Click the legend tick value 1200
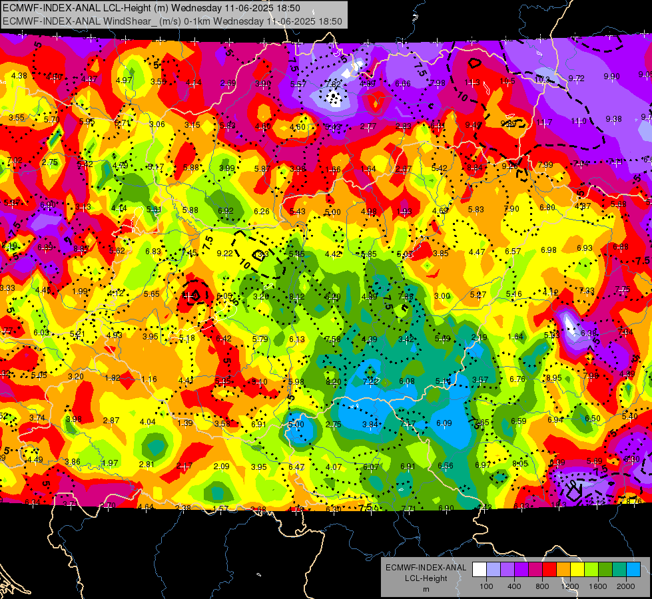Screen dimensions: 652x599 [x=570, y=586]
